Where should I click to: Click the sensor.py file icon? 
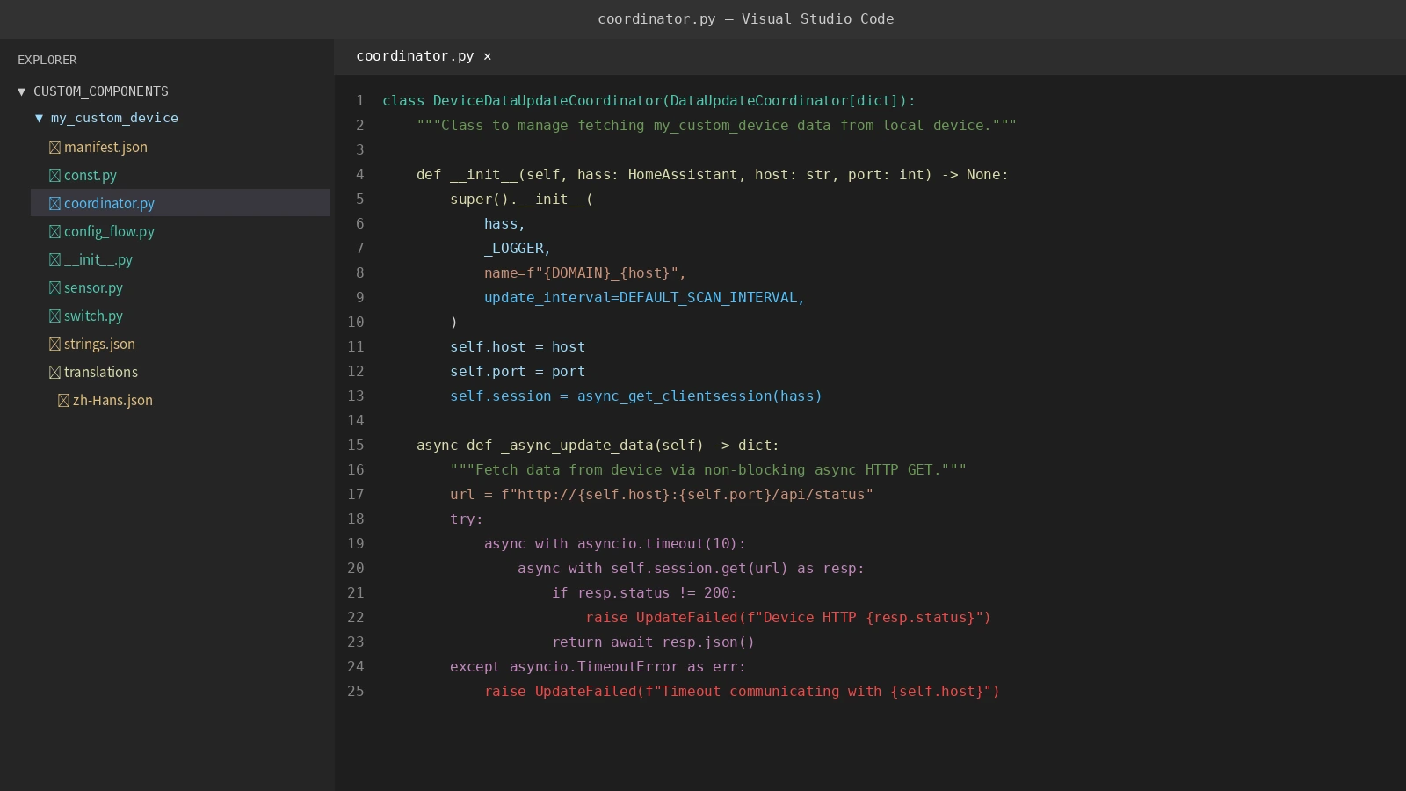(54, 288)
